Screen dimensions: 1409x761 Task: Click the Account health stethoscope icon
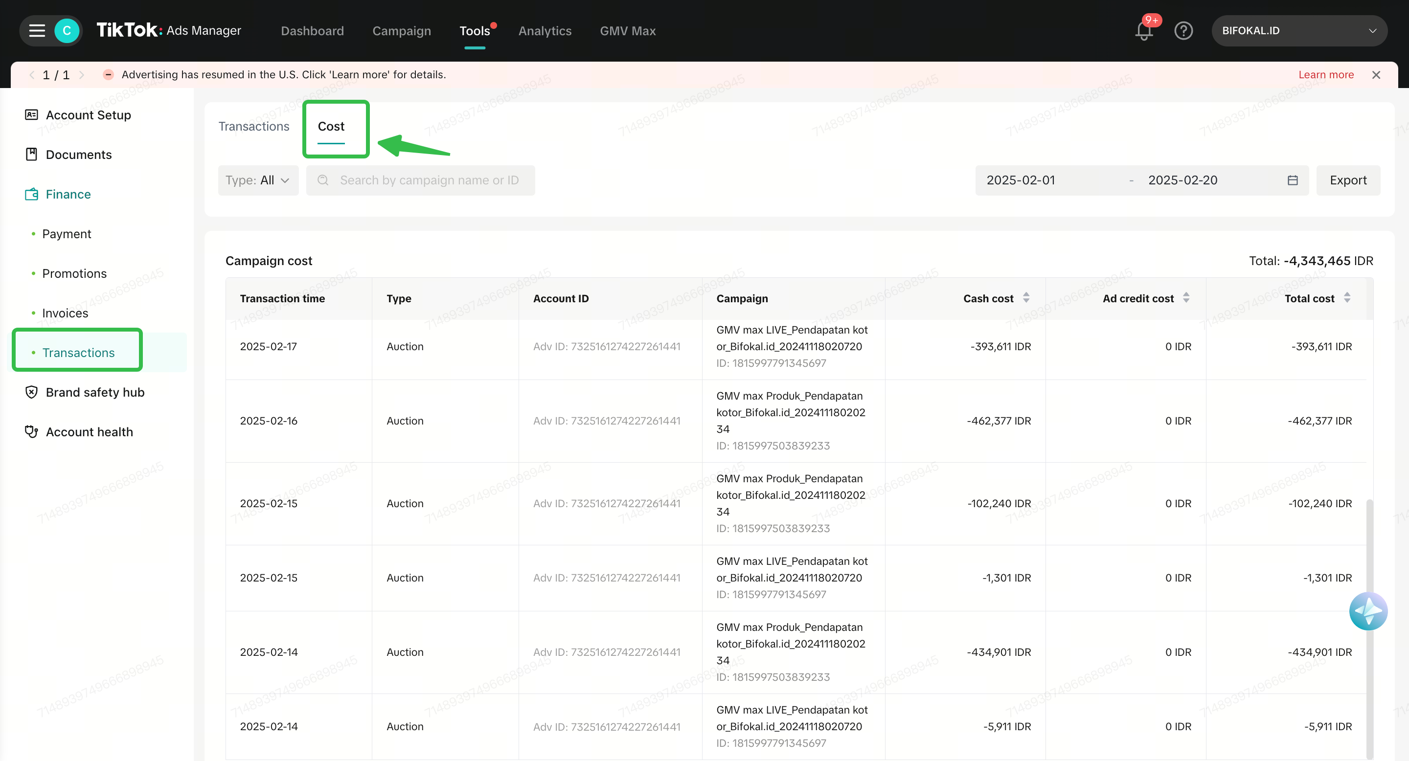pyautogui.click(x=31, y=431)
